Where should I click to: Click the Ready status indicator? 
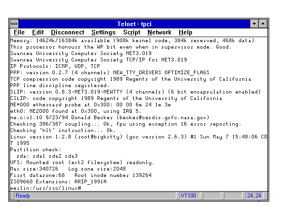coord(23,196)
